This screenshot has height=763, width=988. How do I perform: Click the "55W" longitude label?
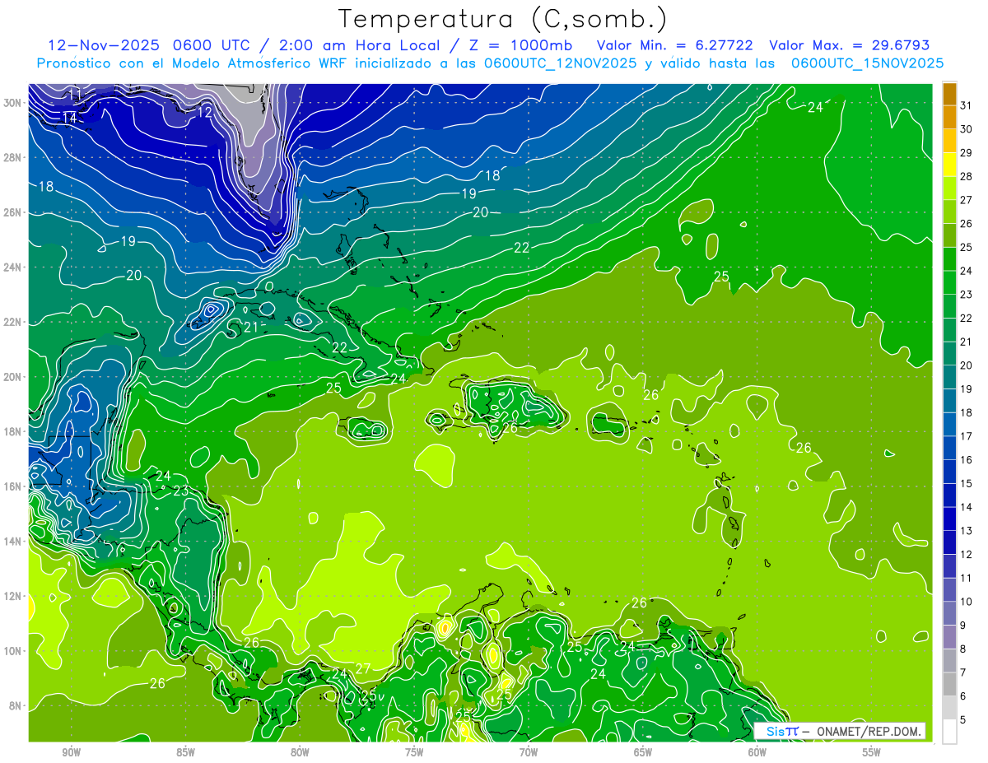872,751
